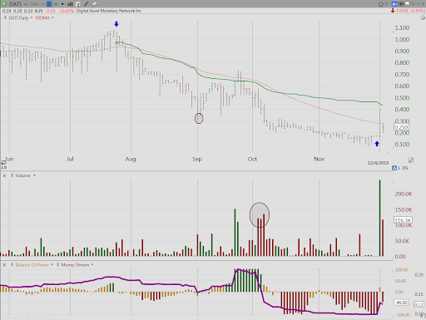The width and height of the screenshot is (426, 320).
Task: Open the Balance Of Power dropdown
Action: click(52, 265)
